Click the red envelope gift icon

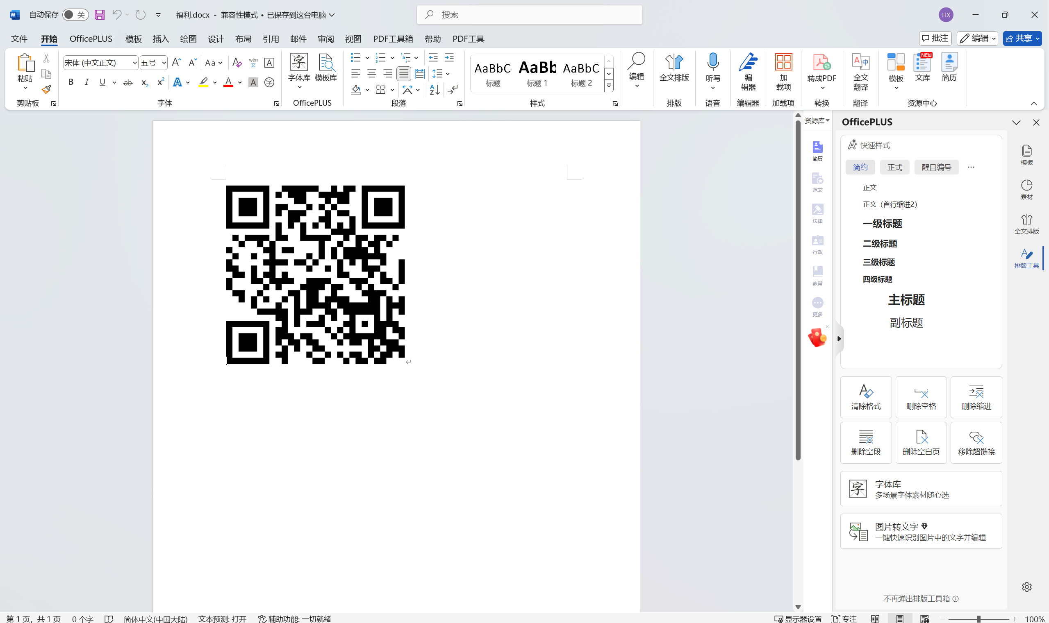(817, 338)
